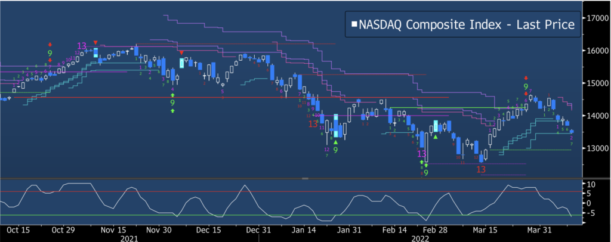
Task: Select the 15000 price axis label
Action: [x=597, y=83]
